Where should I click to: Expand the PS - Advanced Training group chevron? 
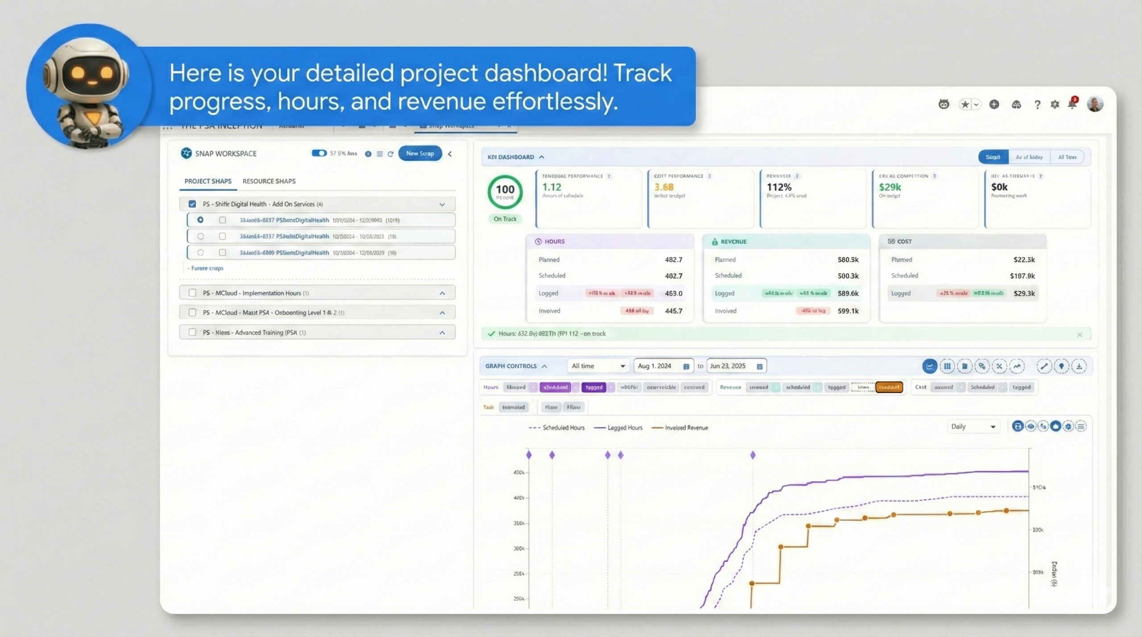click(x=442, y=333)
